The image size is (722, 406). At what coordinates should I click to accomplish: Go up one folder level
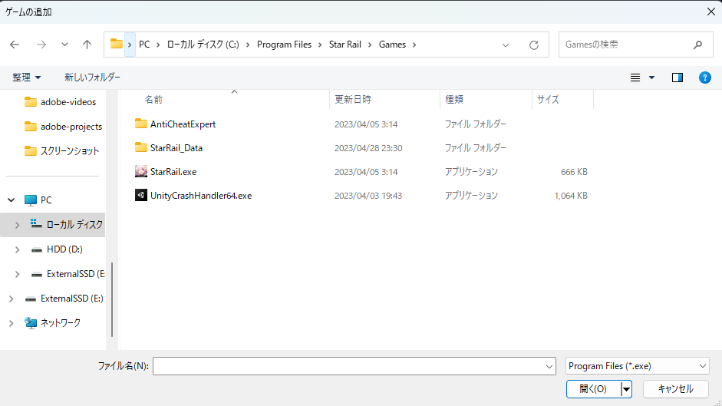click(87, 45)
